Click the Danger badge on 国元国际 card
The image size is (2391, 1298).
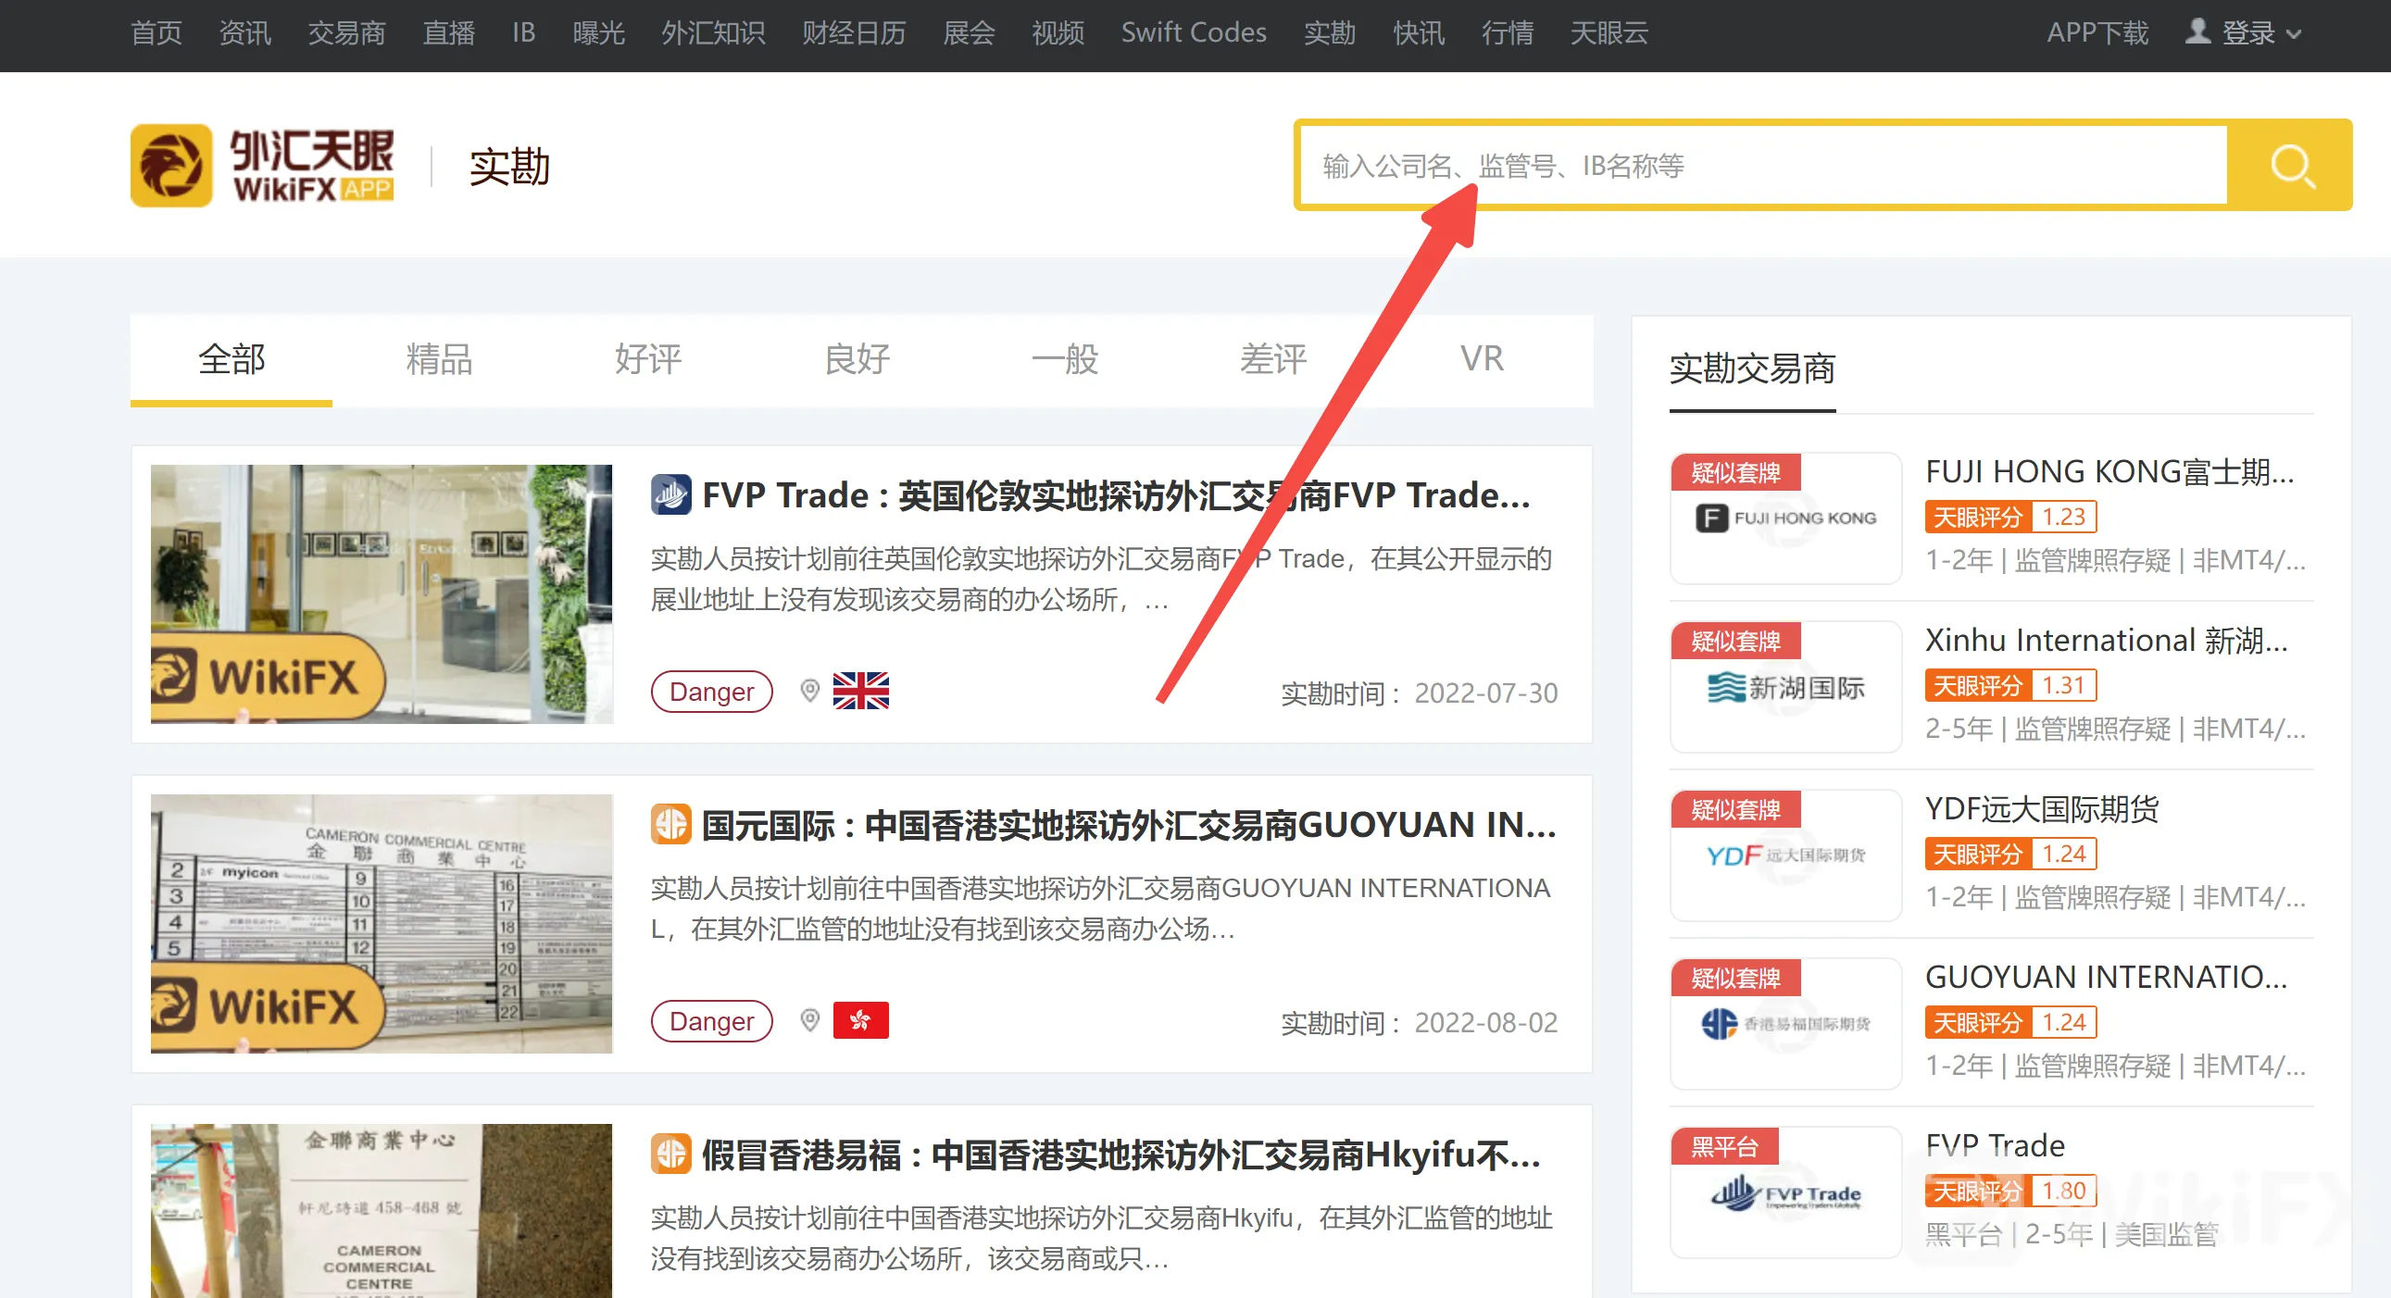point(711,1020)
